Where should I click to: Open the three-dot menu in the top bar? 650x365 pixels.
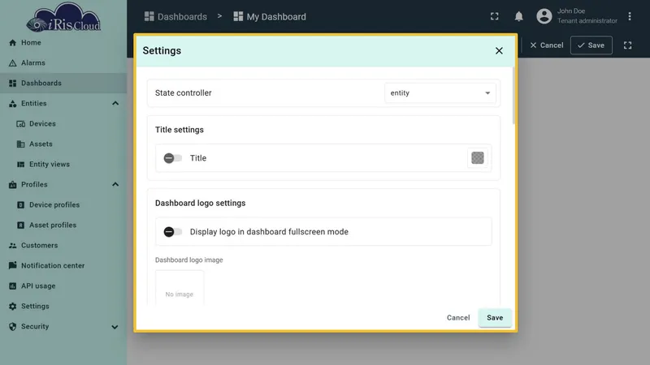tap(629, 16)
